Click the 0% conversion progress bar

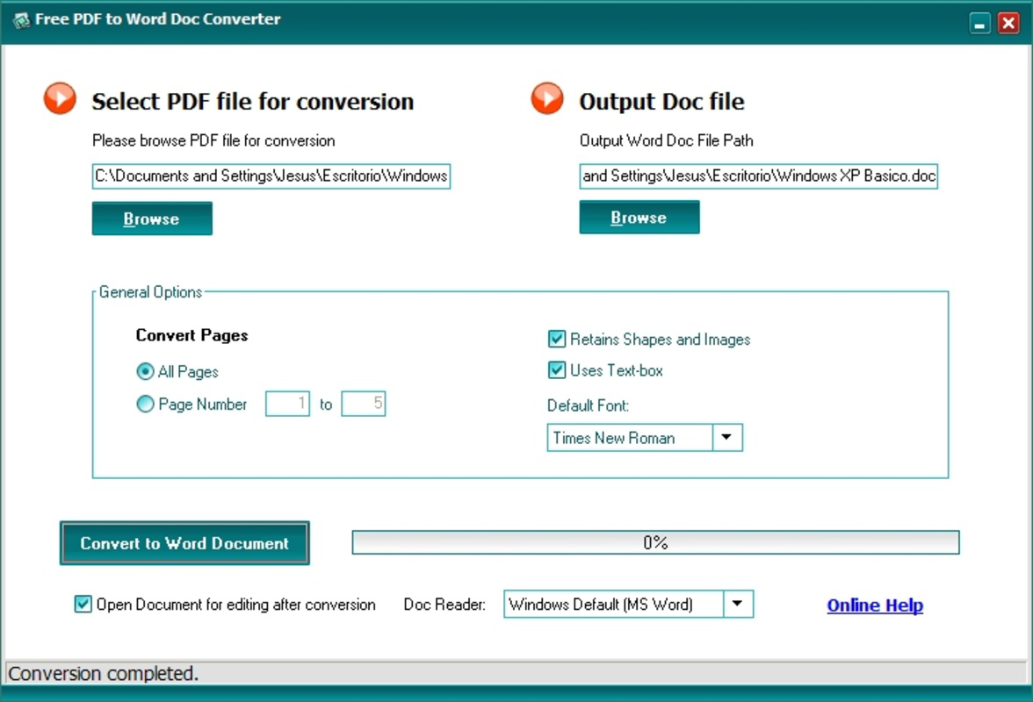(655, 543)
